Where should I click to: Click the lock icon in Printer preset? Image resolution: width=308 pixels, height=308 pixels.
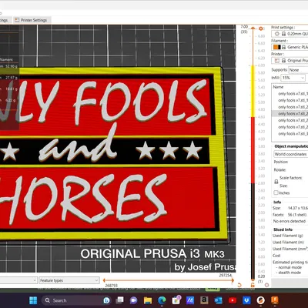(x=283, y=60)
